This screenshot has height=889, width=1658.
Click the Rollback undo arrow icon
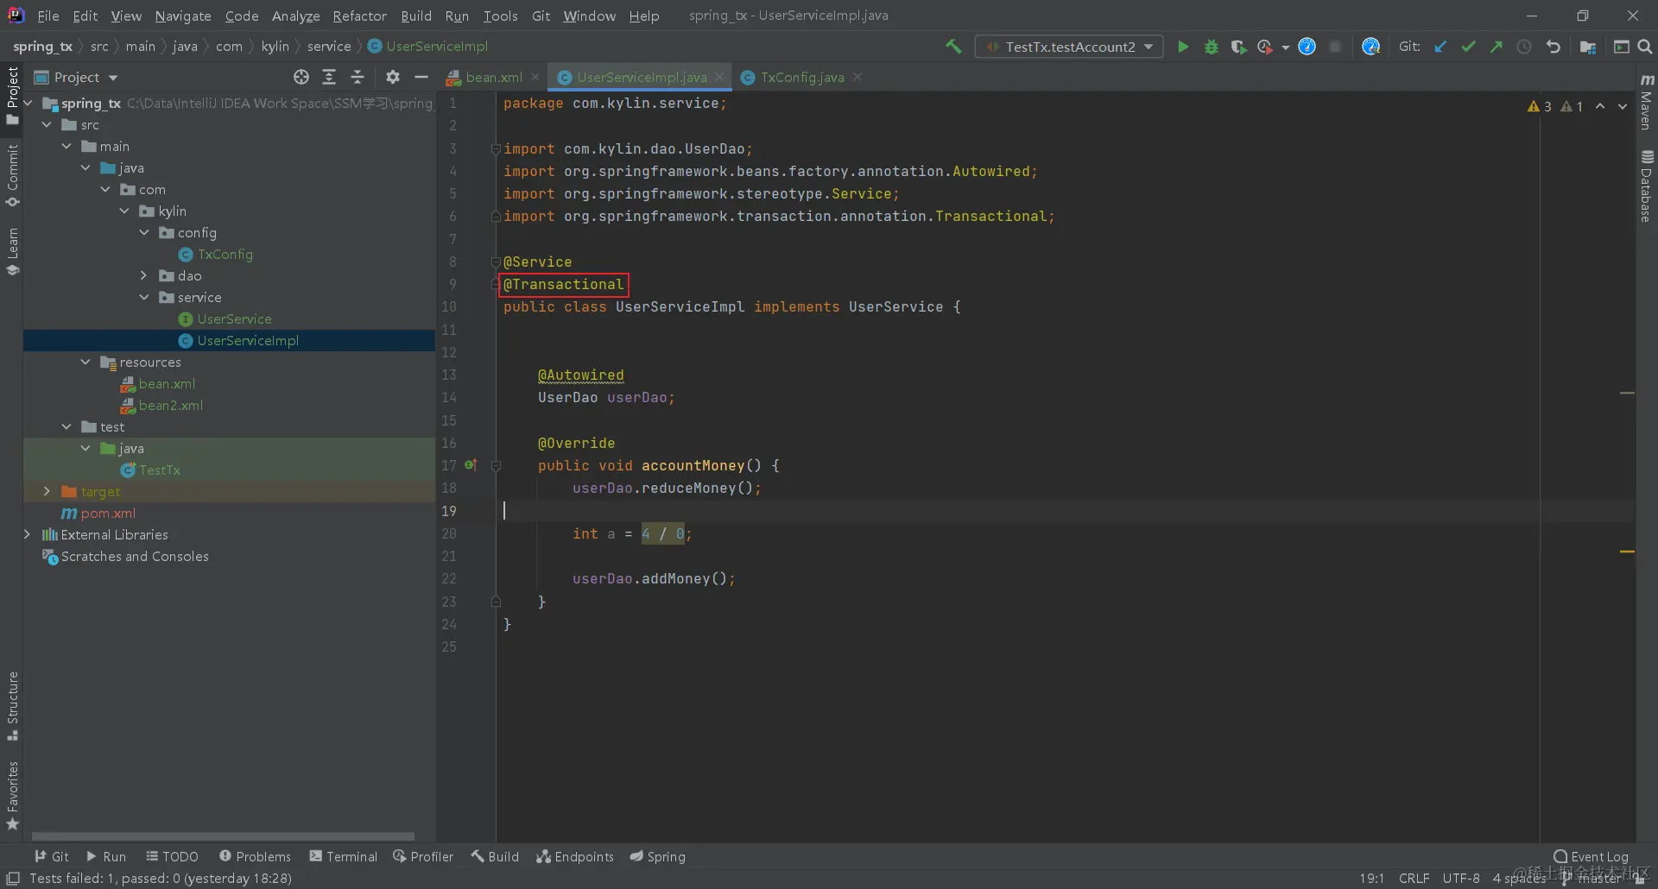coord(1553,47)
